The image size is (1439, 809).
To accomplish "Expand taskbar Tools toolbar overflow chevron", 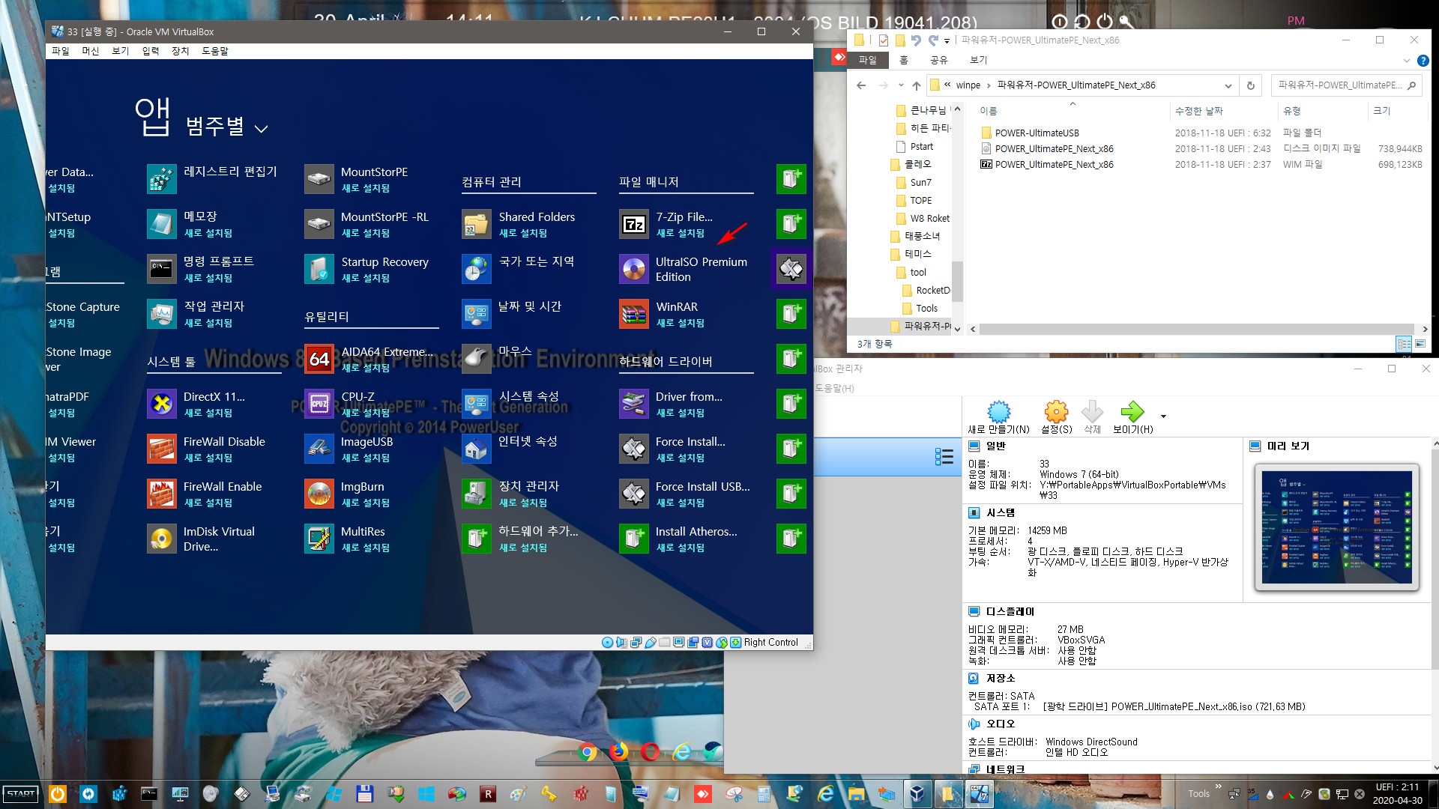I will [1218, 787].
